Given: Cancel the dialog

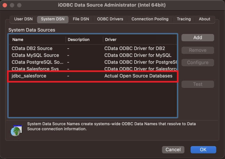Looking at the screenshot, I should (173, 150).
